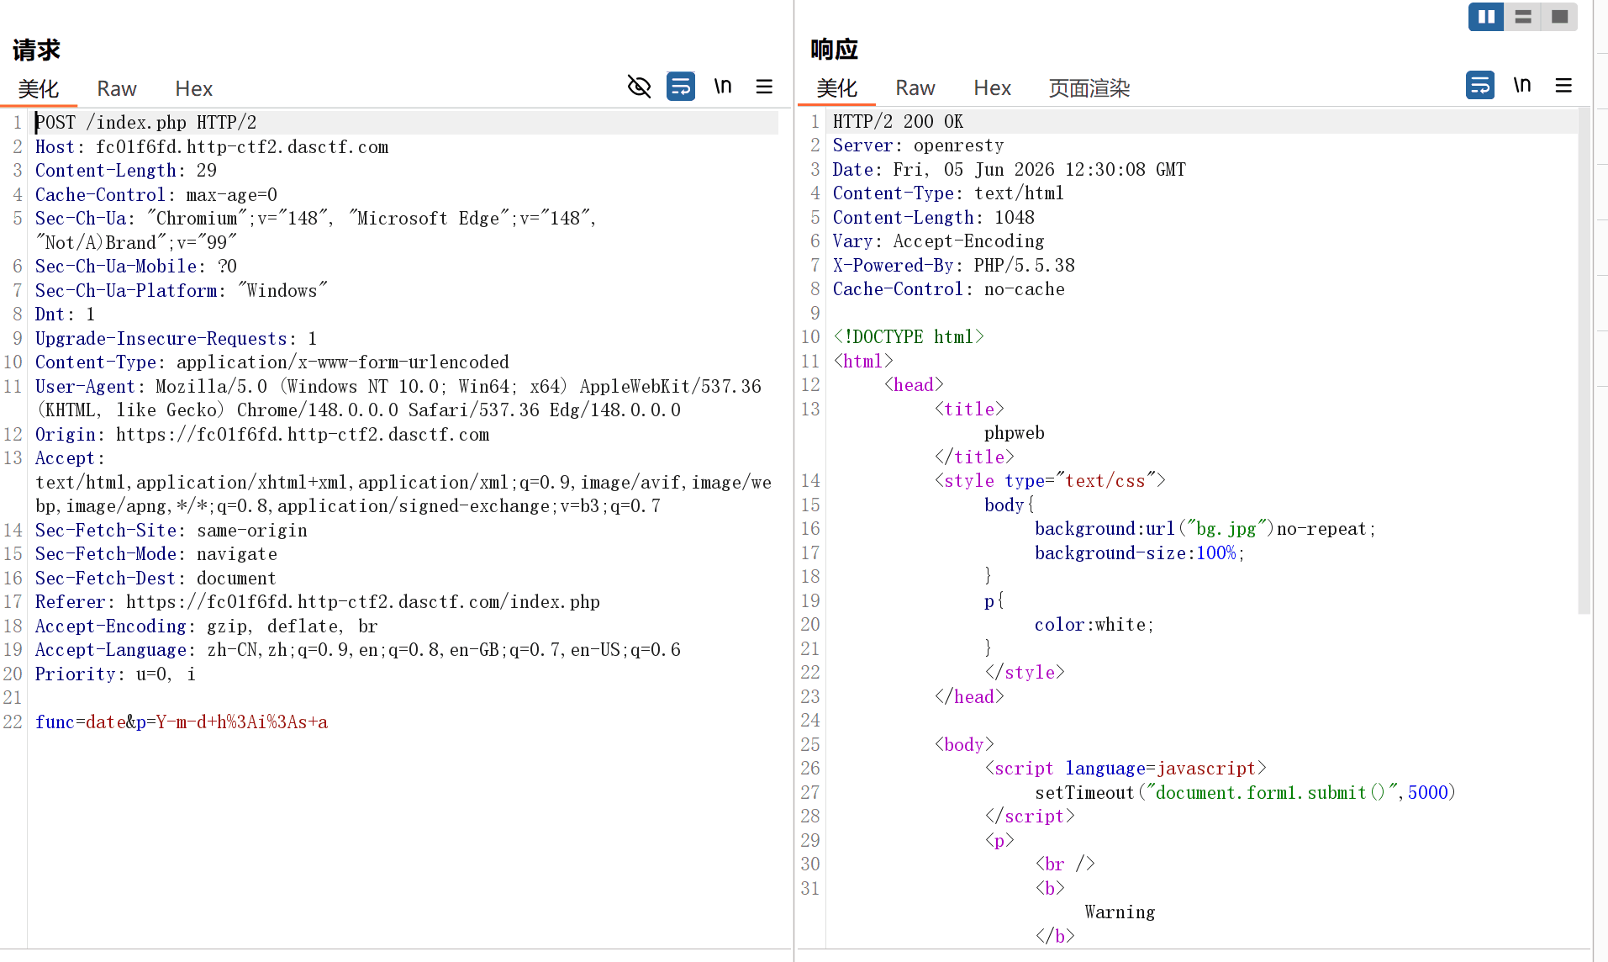Click the Cache-Control: no-cache header
Viewport: 1608px width, 962px height.
pyautogui.click(x=949, y=289)
